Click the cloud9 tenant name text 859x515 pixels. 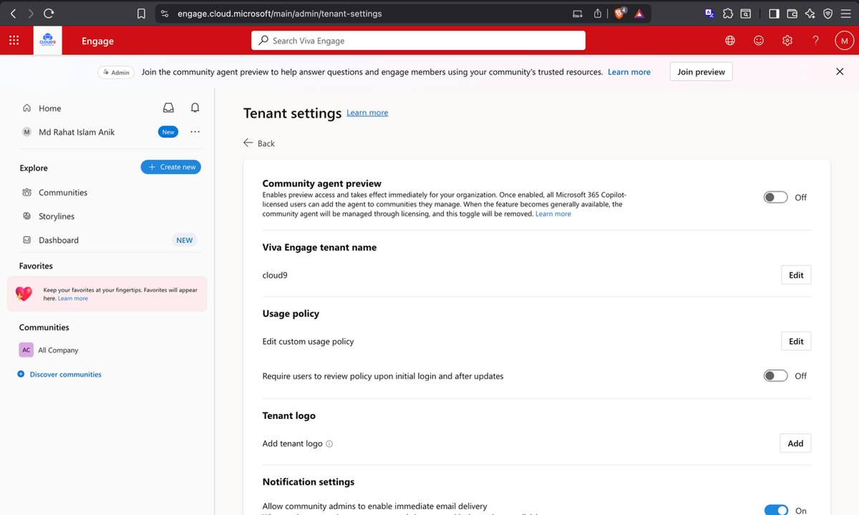click(x=275, y=275)
